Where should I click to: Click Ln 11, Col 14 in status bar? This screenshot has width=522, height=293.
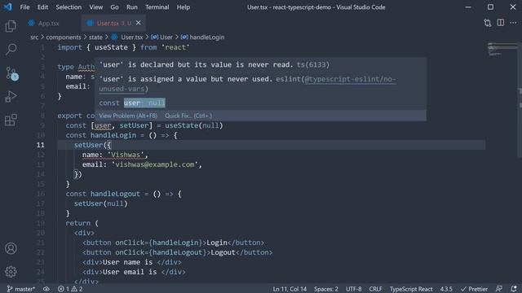(x=290, y=289)
